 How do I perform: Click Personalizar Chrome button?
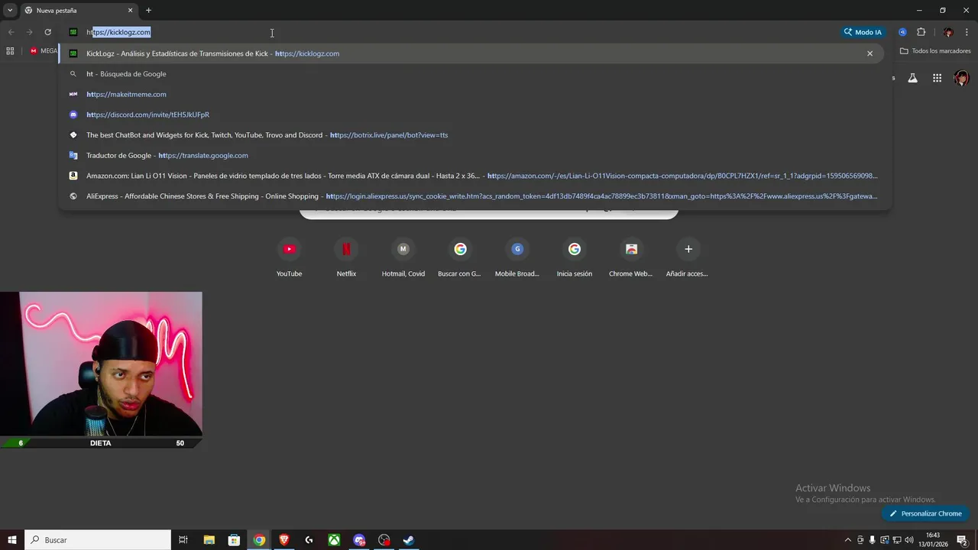pyautogui.click(x=925, y=513)
